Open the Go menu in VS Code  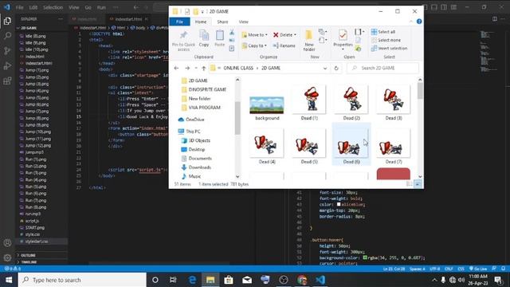pyautogui.click(x=88, y=7)
